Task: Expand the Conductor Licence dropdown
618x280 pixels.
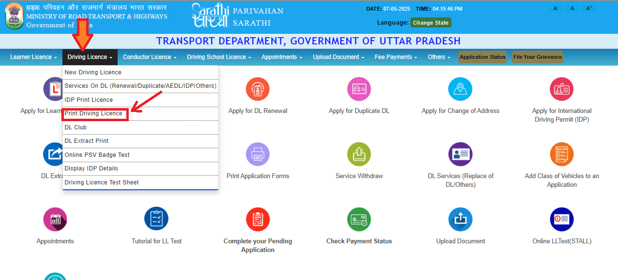Action: (x=150, y=57)
